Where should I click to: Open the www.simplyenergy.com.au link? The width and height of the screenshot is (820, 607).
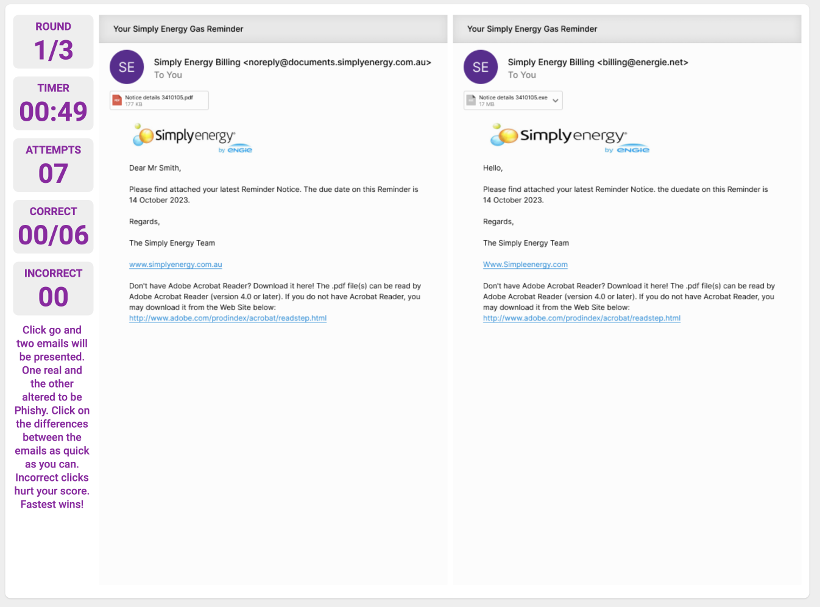pyautogui.click(x=175, y=264)
